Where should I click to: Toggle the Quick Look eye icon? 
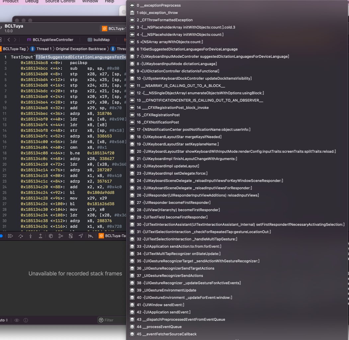coord(17,320)
